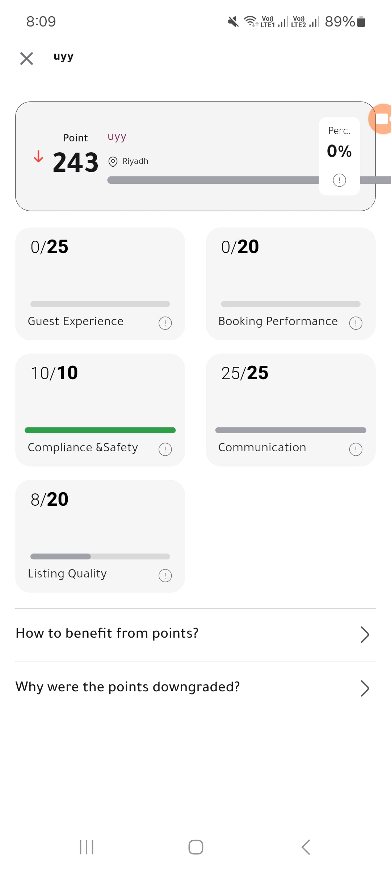The width and height of the screenshot is (391, 870).
Task: Tap info icon beside Guest Experience
Action: pyautogui.click(x=165, y=323)
